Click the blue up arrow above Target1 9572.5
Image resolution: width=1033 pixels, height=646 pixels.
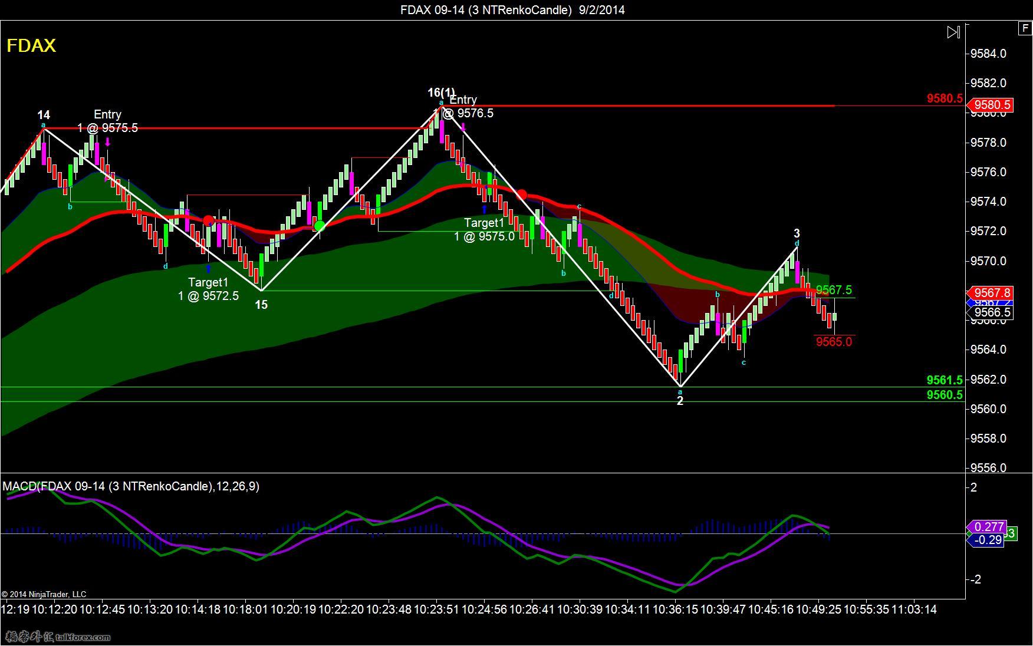tap(208, 269)
